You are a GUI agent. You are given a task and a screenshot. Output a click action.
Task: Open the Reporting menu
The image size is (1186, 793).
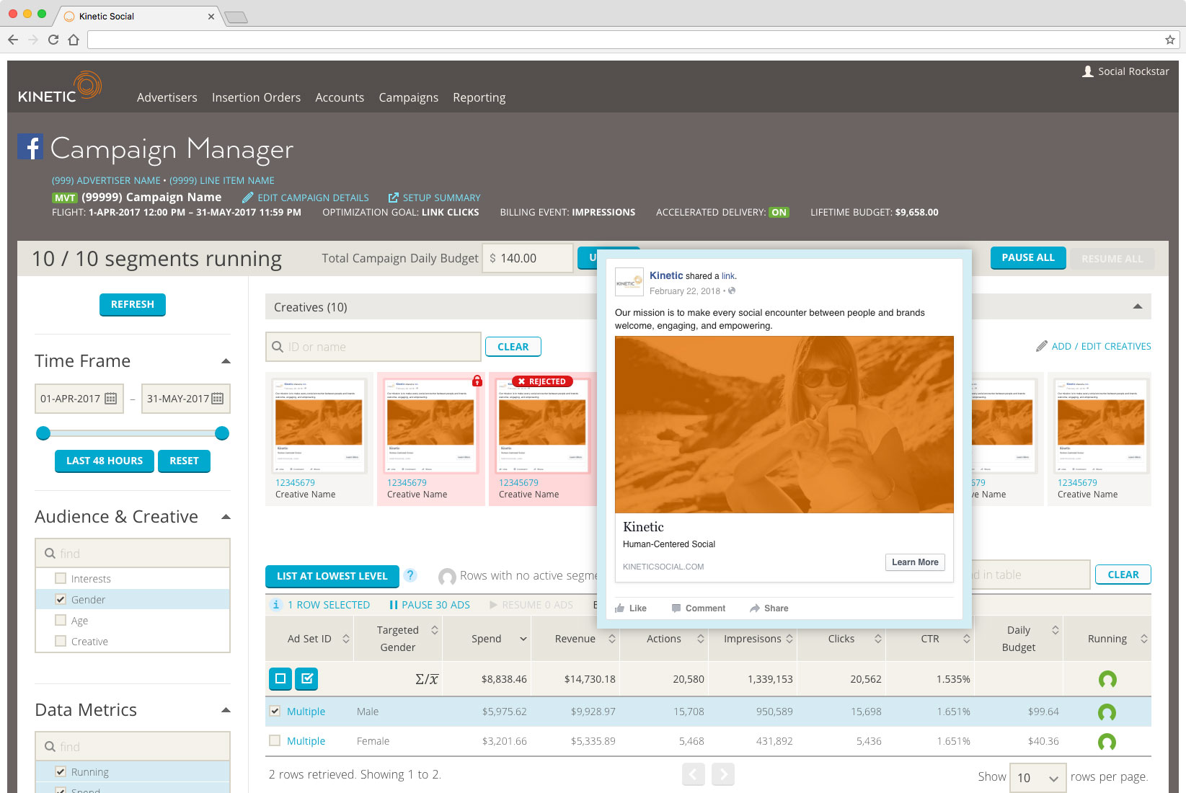(x=479, y=97)
